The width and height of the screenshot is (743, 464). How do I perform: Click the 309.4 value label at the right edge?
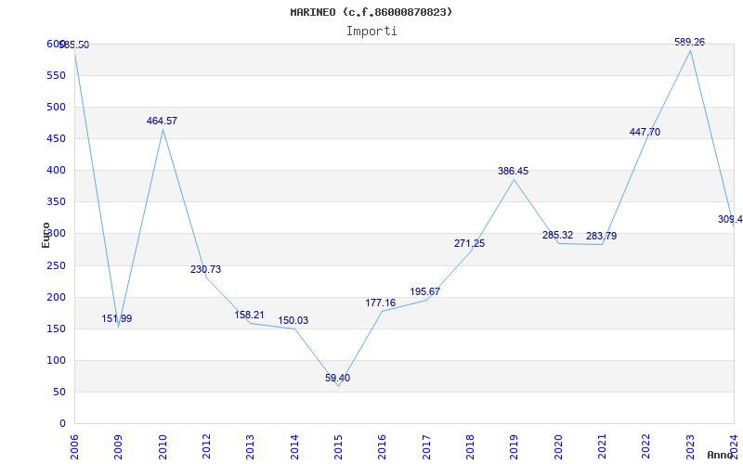coord(730,219)
